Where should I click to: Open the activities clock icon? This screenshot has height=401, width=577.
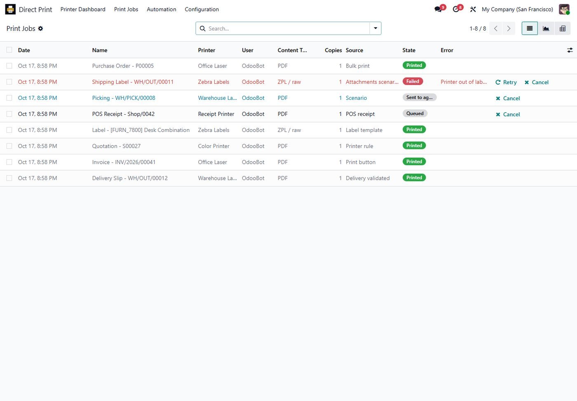pyautogui.click(x=456, y=9)
